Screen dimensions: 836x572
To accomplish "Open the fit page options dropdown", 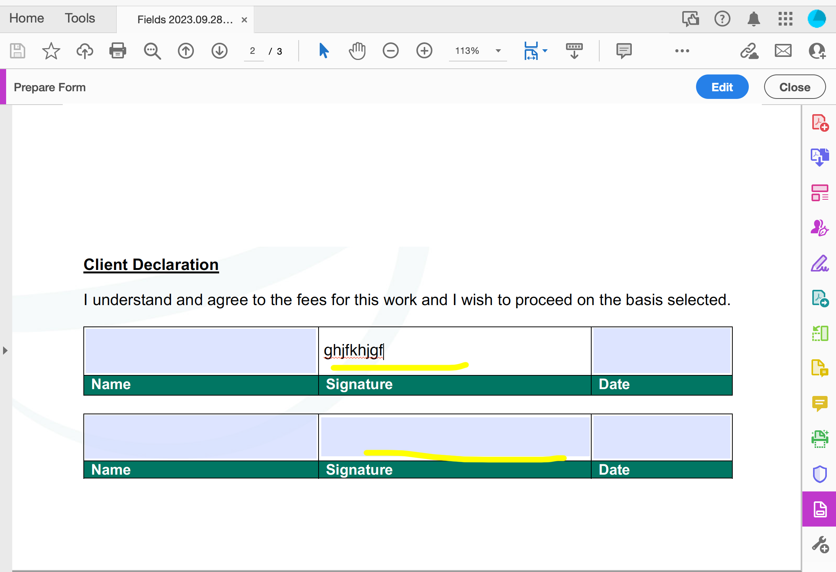I will [545, 51].
